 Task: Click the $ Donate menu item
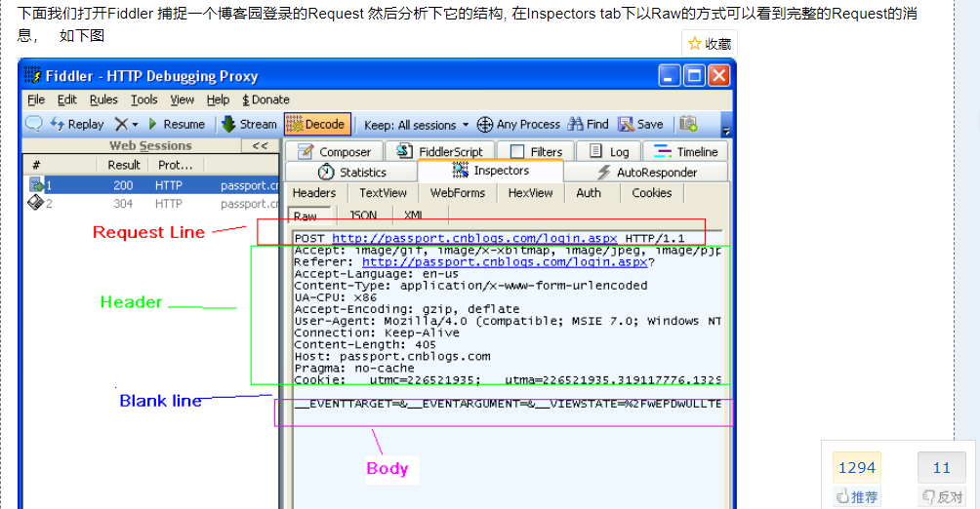pyautogui.click(x=265, y=99)
